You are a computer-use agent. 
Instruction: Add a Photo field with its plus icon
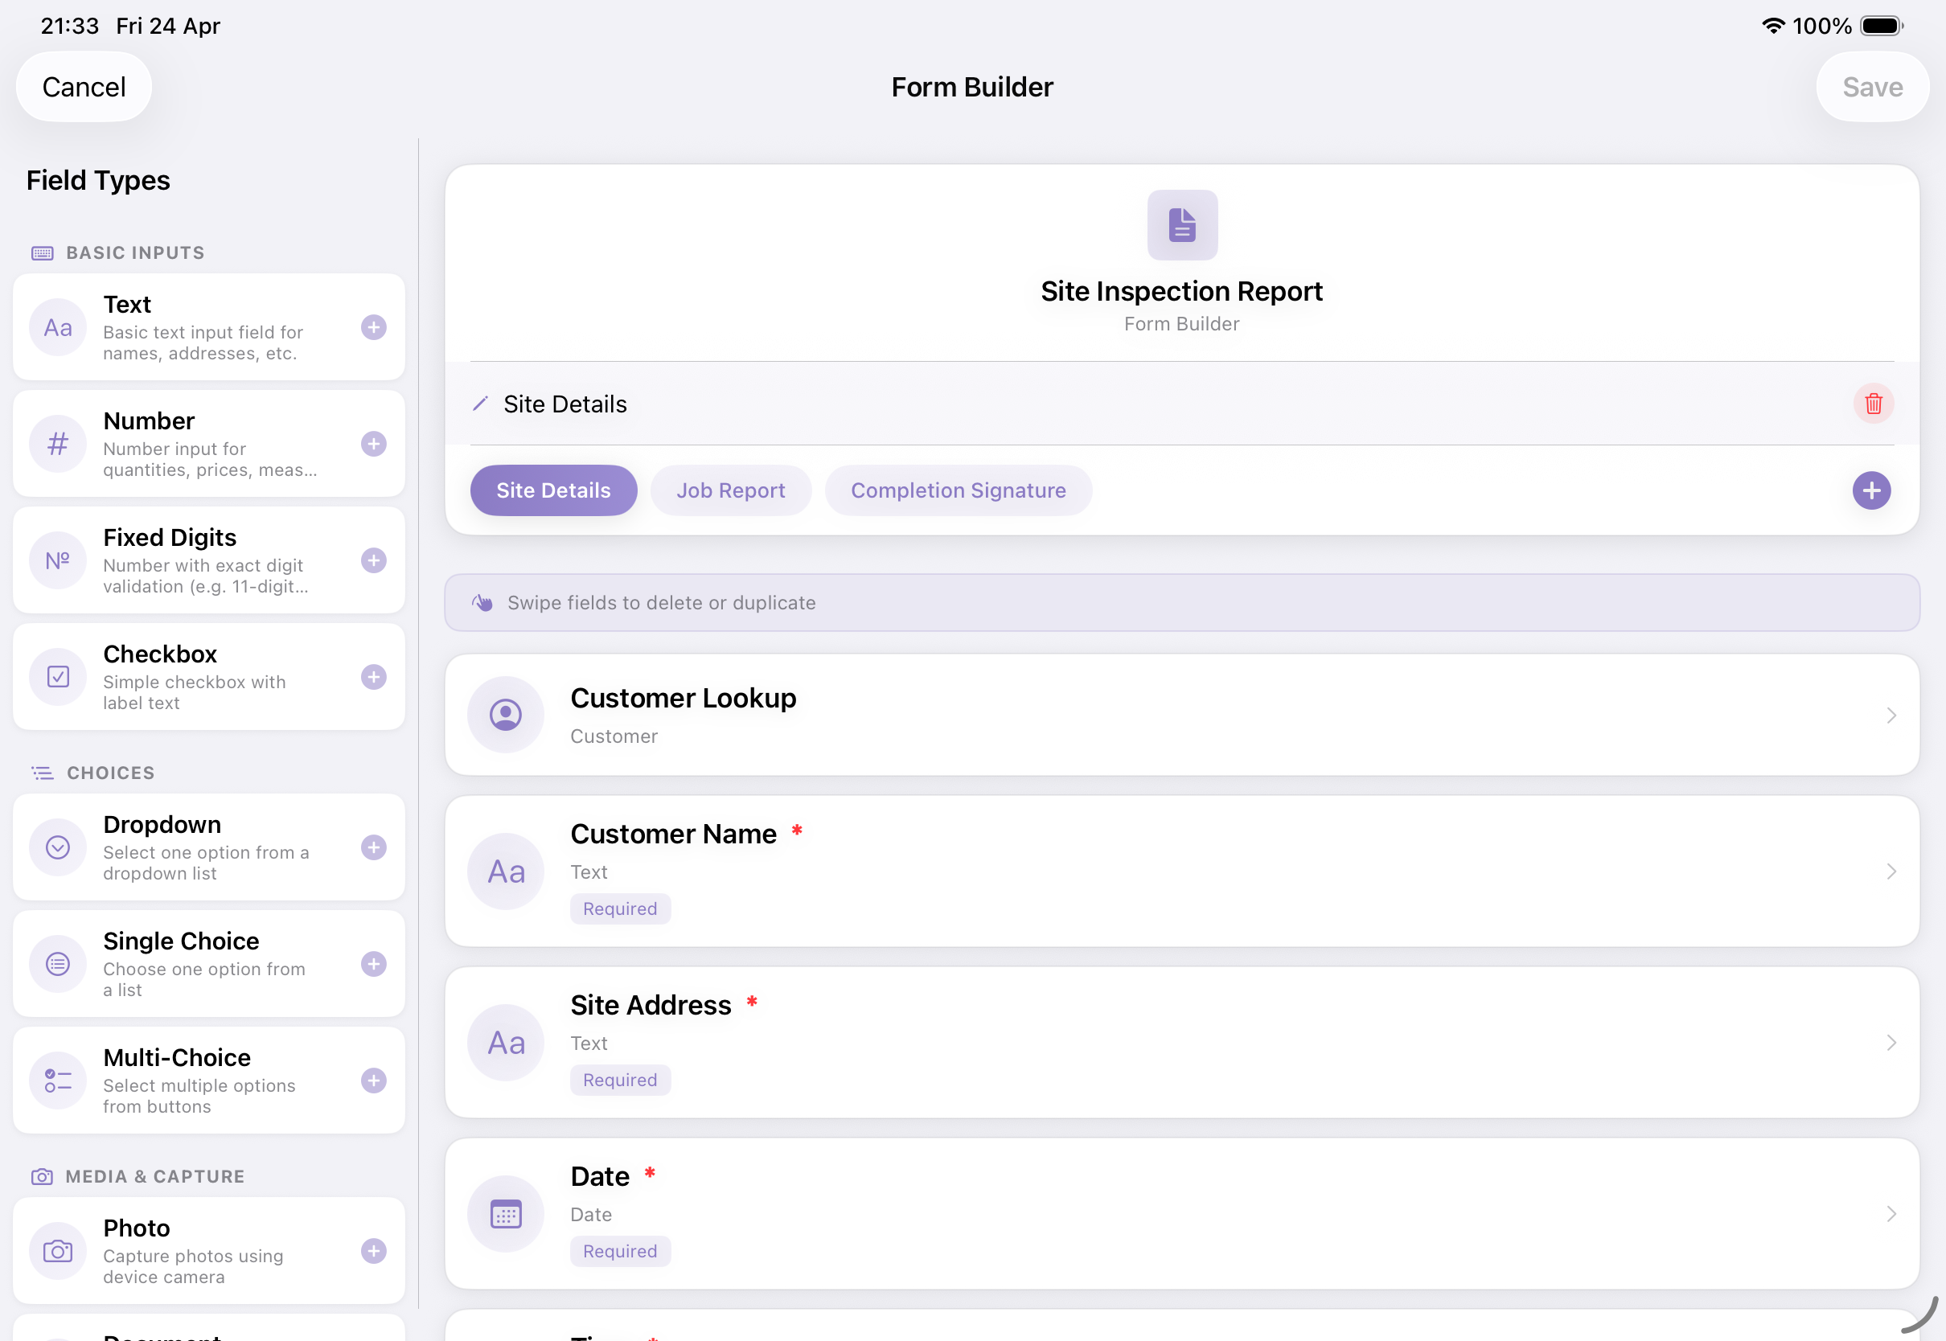click(x=374, y=1251)
